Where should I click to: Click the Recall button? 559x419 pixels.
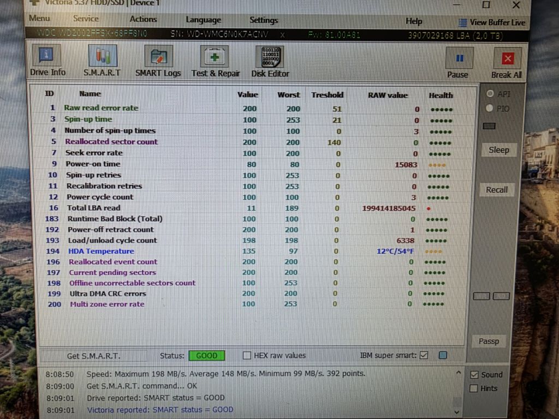click(x=497, y=189)
